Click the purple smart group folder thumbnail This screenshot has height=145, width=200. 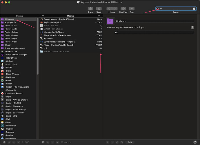110,21
